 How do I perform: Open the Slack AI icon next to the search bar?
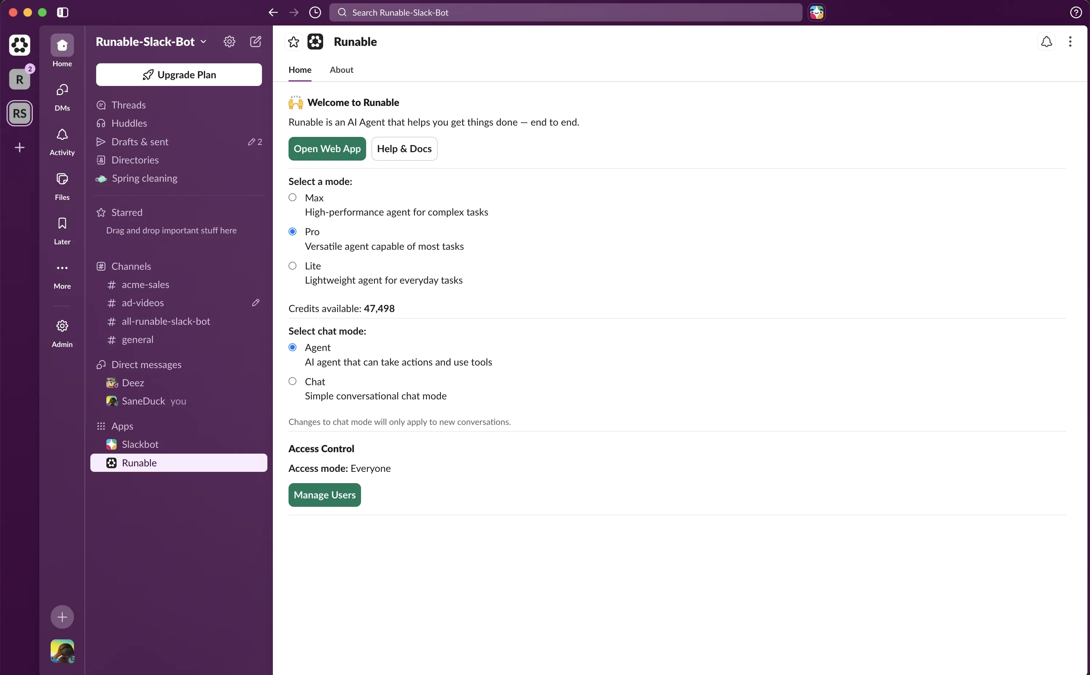(817, 12)
